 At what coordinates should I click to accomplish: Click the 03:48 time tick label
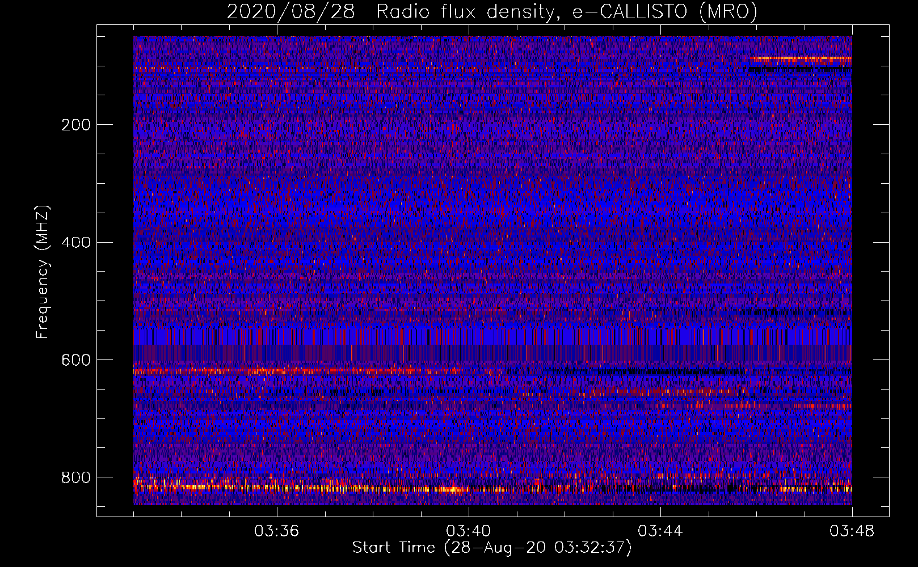click(x=852, y=531)
